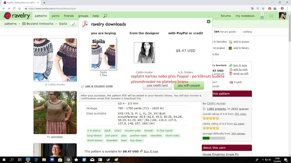The height and width of the screenshot is (163, 291).
Task: Open Chrome from the Windows taskbar
Action: coord(68,160)
